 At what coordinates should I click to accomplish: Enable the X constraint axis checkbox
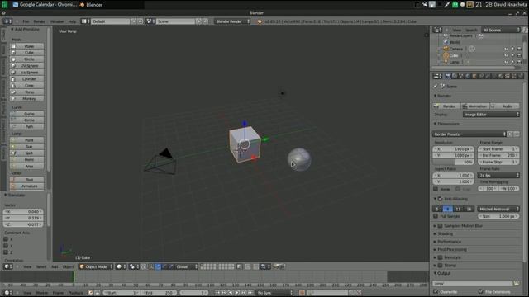click(6, 239)
